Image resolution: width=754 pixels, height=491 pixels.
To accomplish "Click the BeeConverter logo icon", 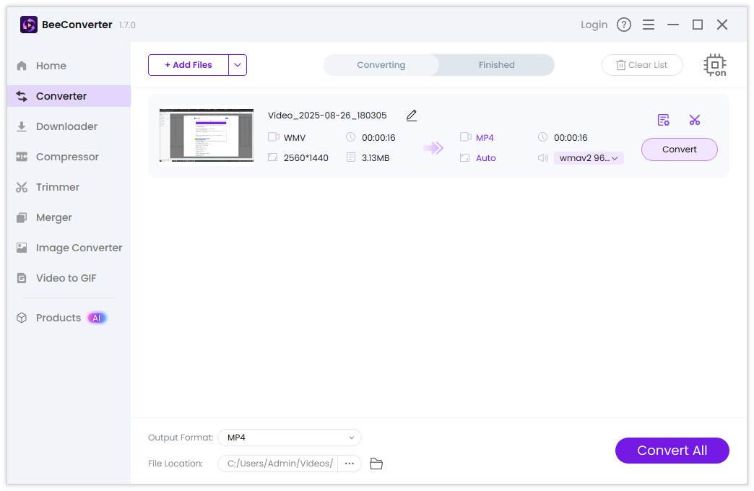I will [29, 25].
